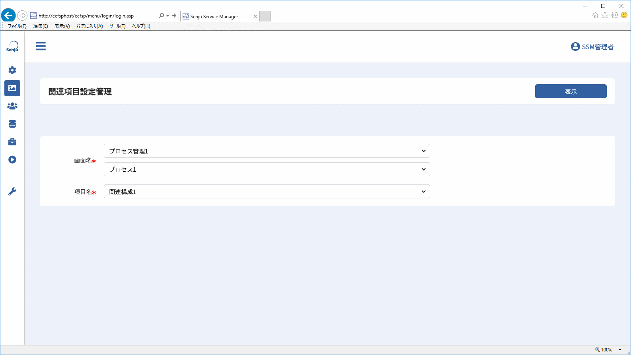Open the users group sidebar icon
The width and height of the screenshot is (631, 355).
point(12,106)
